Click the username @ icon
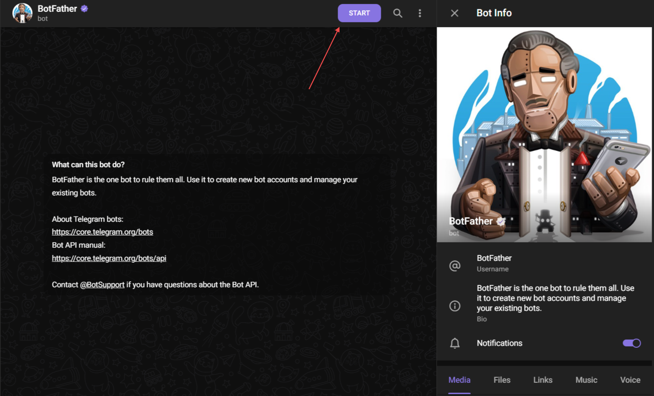This screenshot has width=654, height=396. 454,266
